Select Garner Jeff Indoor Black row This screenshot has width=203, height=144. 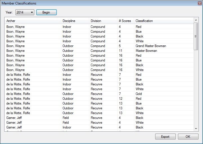(x=99, y=127)
